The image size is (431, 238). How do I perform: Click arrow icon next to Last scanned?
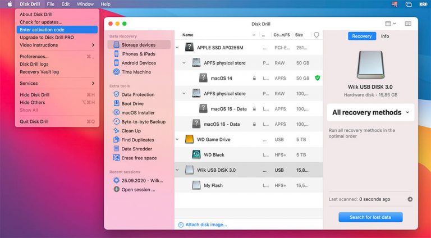point(410,199)
